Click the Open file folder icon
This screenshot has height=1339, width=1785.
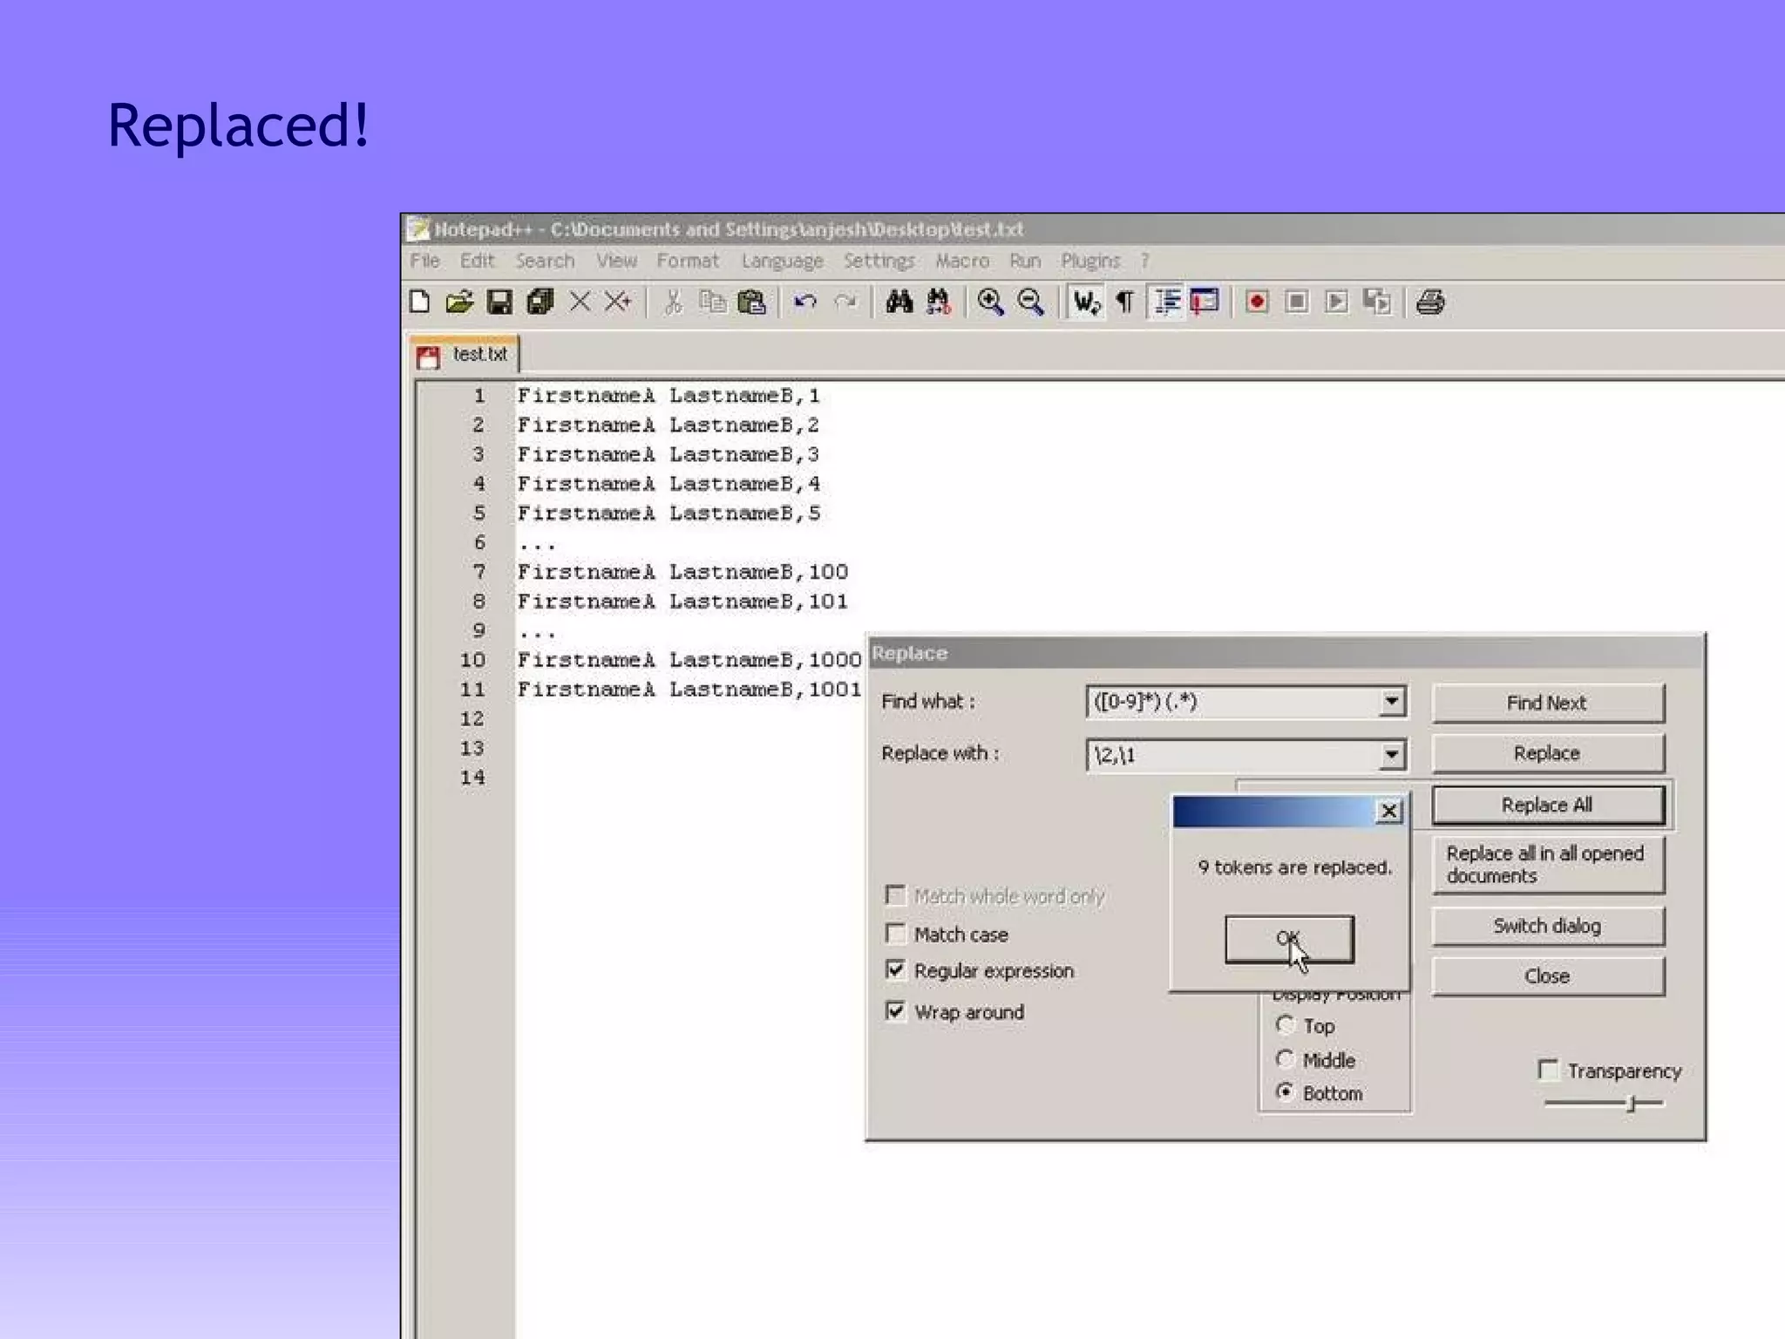click(459, 302)
